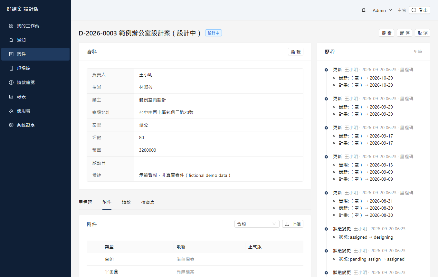Open 請款總覽 menu item
The width and height of the screenshot is (438, 277).
click(x=35, y=82)
